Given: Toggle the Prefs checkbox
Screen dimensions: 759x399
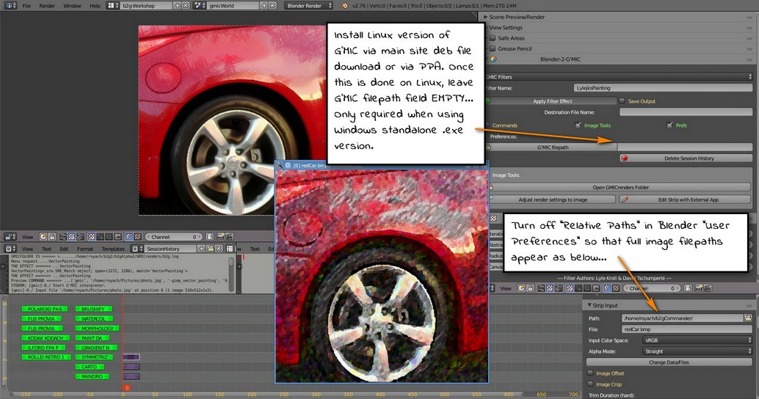Looking at the screenshot, I should [x=669, y=125].
